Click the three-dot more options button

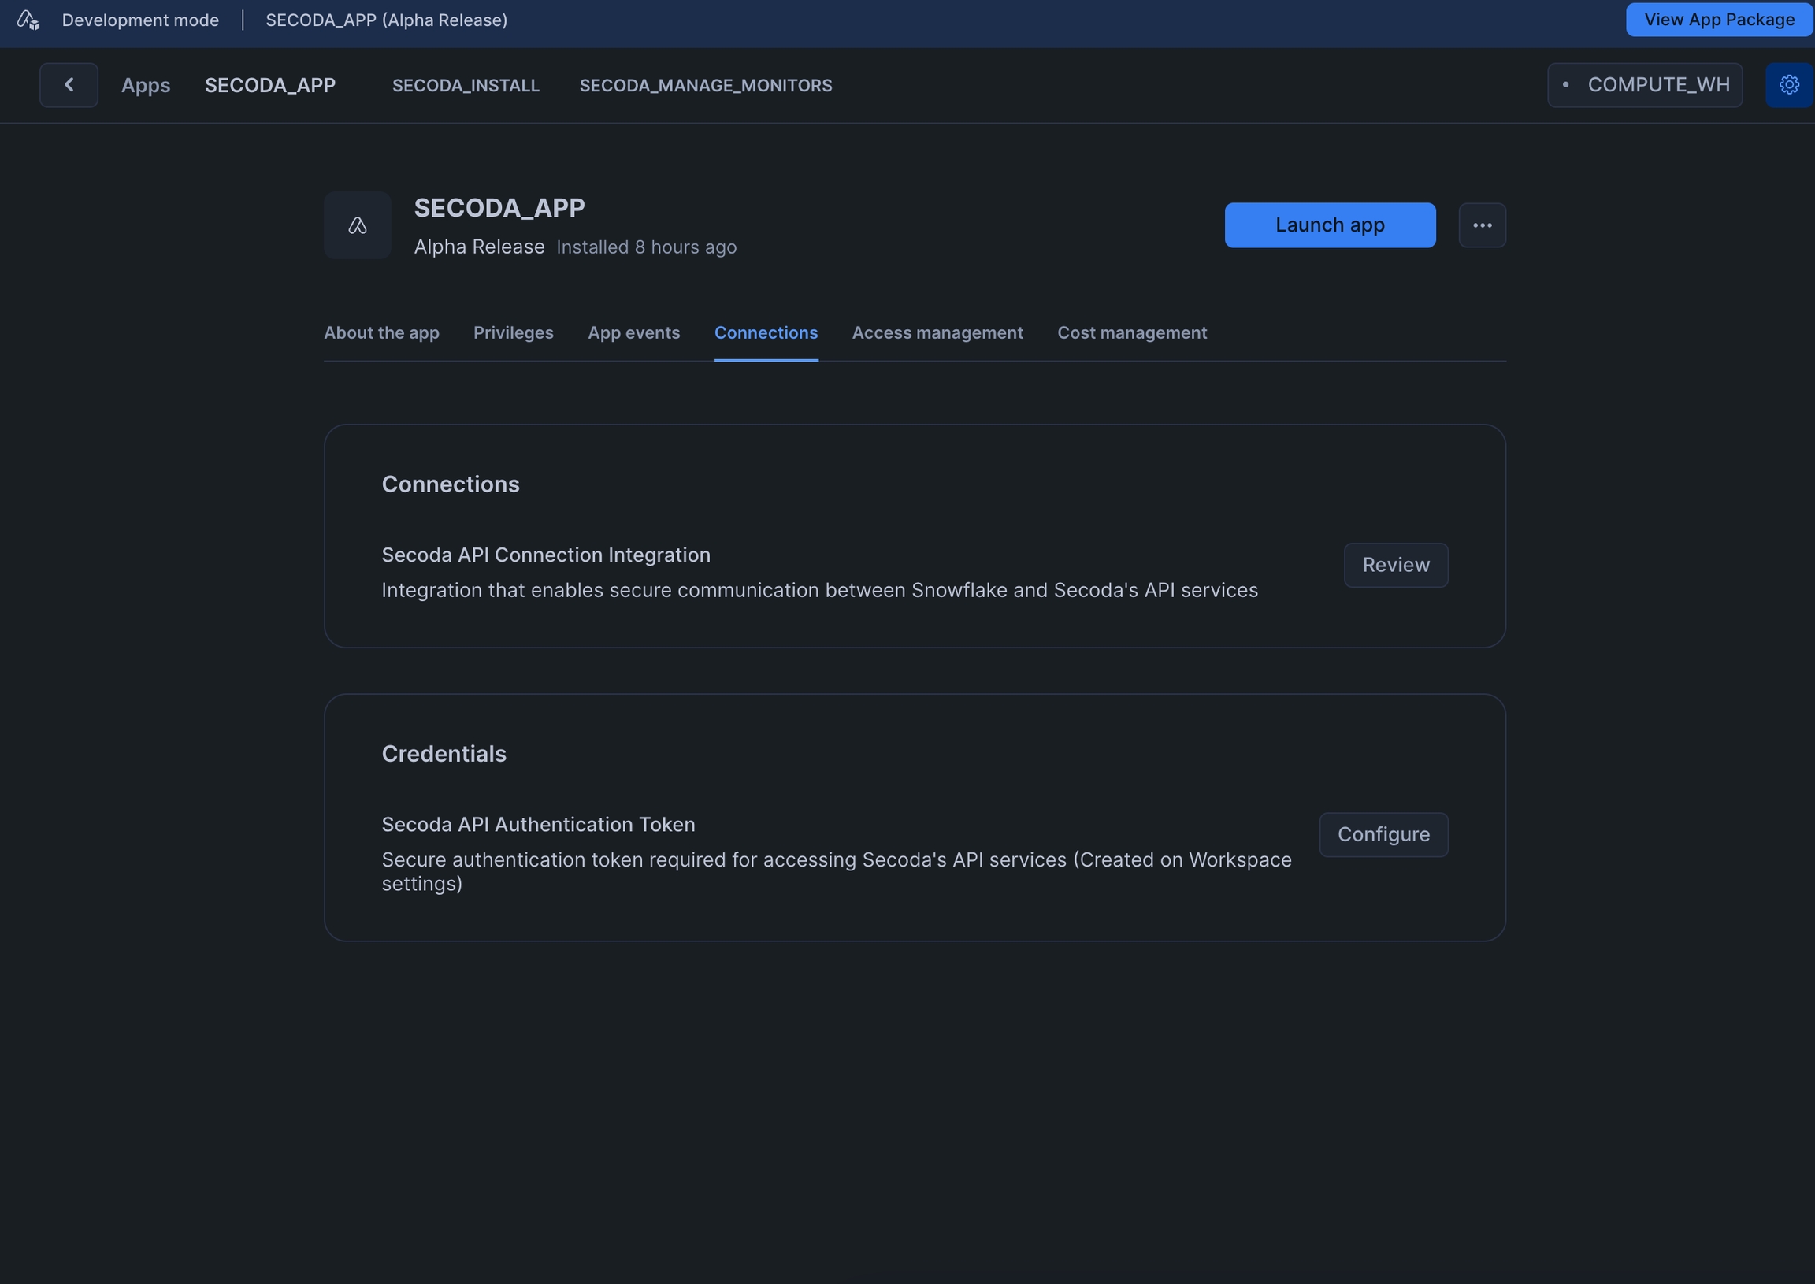click(x=1482, y=225)
